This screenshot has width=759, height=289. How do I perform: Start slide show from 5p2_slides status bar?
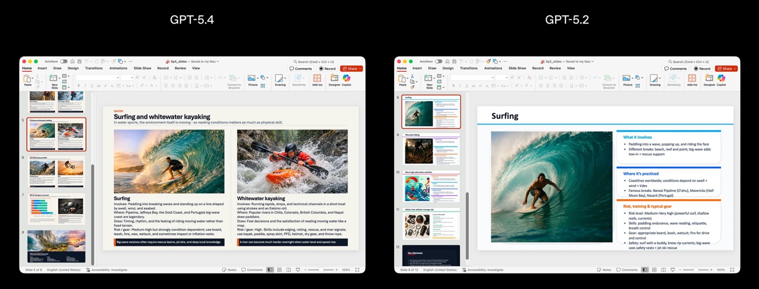pyautogui.click(x=673, y=269)
